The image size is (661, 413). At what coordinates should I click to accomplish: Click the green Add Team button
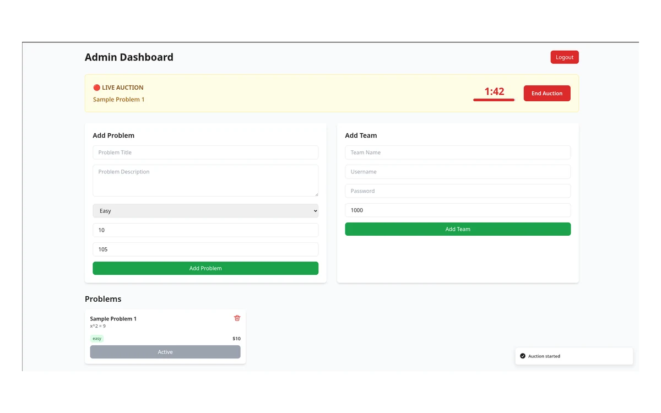[x=458, y=229]
